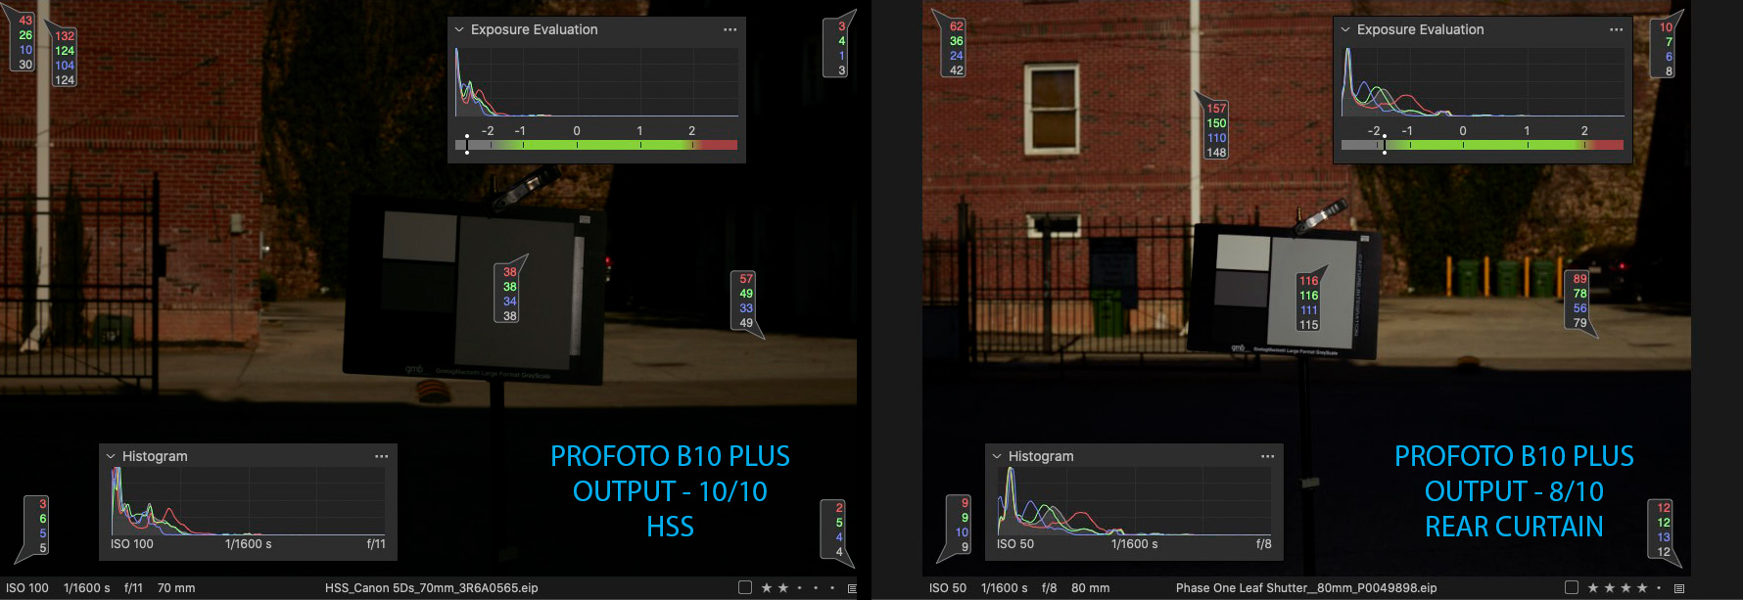Set four-star rating on HSS_Canon image
The height and width of the screenshot is (600, 1743).
pos(816,588)
